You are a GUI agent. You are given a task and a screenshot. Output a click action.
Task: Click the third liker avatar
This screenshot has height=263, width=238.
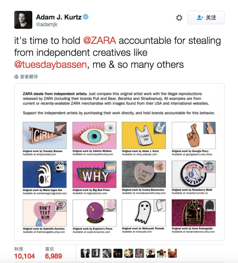coord(107,253)
